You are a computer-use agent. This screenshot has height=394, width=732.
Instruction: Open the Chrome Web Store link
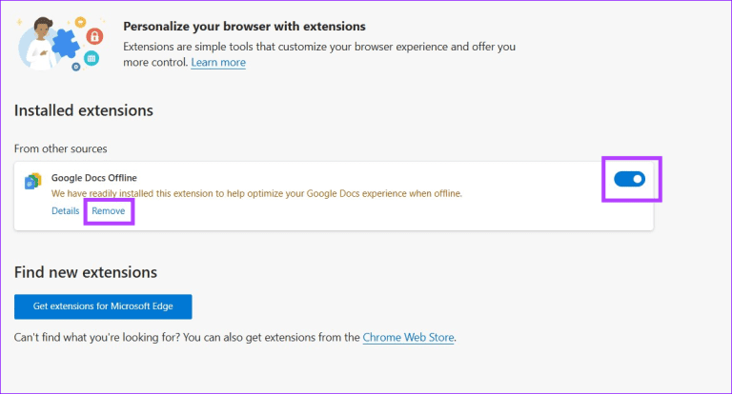(408, 337)
